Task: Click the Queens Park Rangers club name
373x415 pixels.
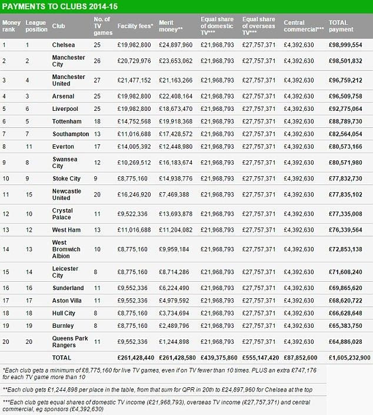Action: click(x=69, y=341)
